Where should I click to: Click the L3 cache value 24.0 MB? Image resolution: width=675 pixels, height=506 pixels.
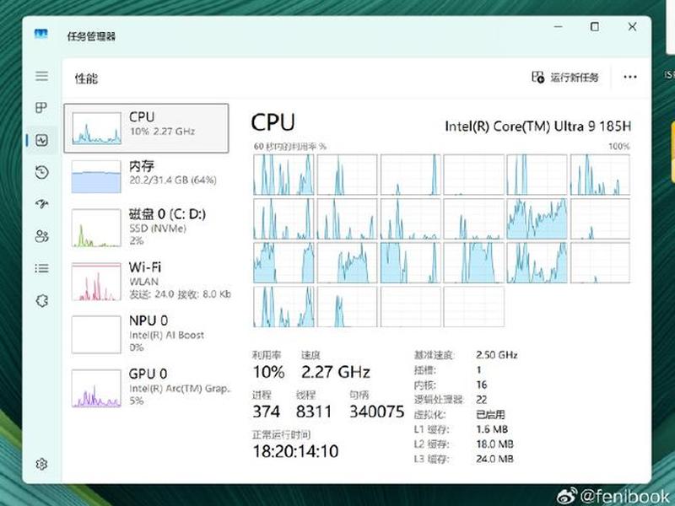tap(494, 459)
